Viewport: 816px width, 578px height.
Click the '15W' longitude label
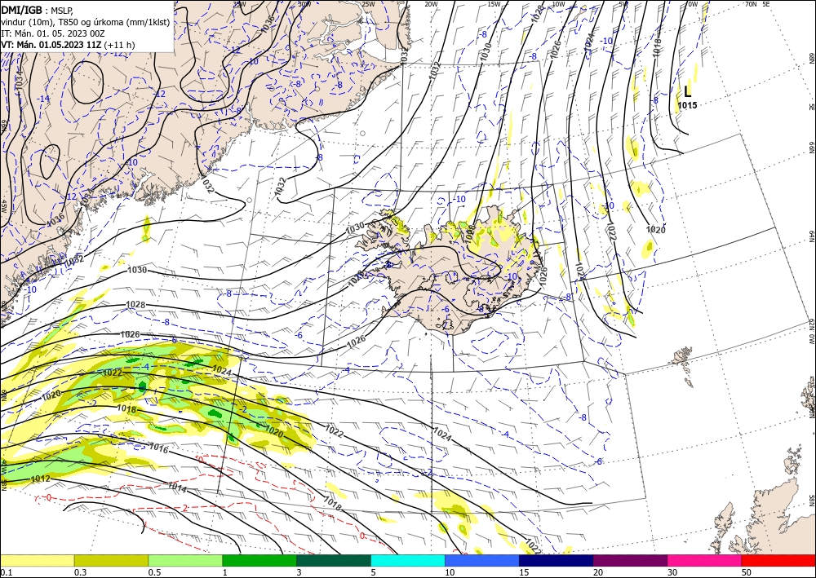click(x=494, y=4)
